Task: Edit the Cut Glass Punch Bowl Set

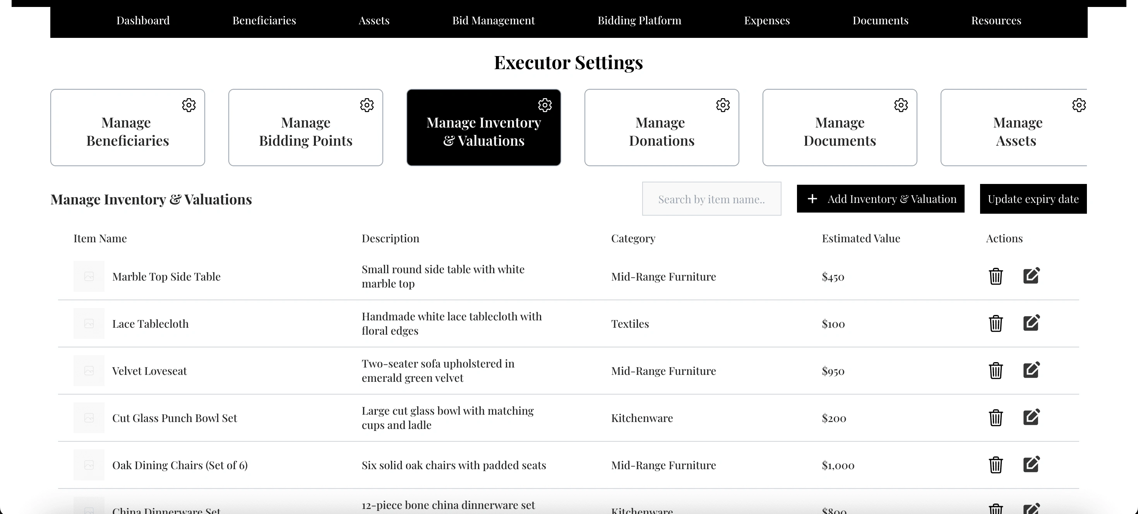Action: (1031, 417)
